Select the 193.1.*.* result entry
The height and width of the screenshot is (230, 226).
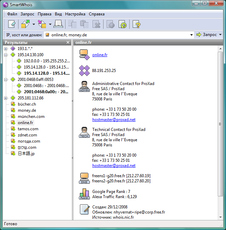[25, 49]
